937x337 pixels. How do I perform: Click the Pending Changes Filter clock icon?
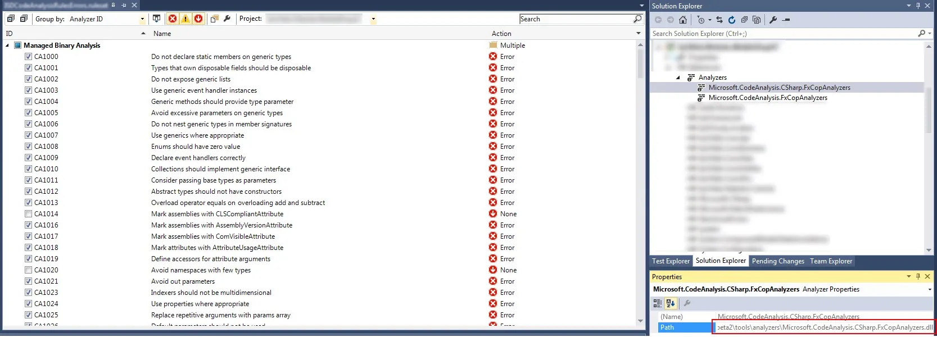[x=700, y=20]
